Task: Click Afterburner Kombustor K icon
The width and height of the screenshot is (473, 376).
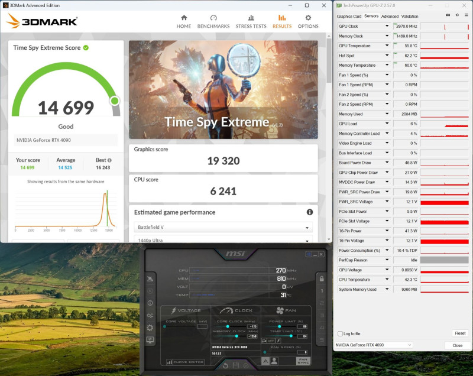Action: [x=150, y=291]
